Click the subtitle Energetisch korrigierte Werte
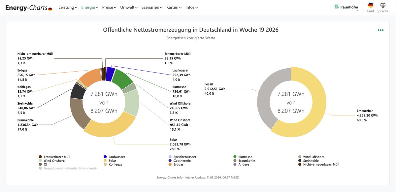396x192 pixels. pos(191,38)
